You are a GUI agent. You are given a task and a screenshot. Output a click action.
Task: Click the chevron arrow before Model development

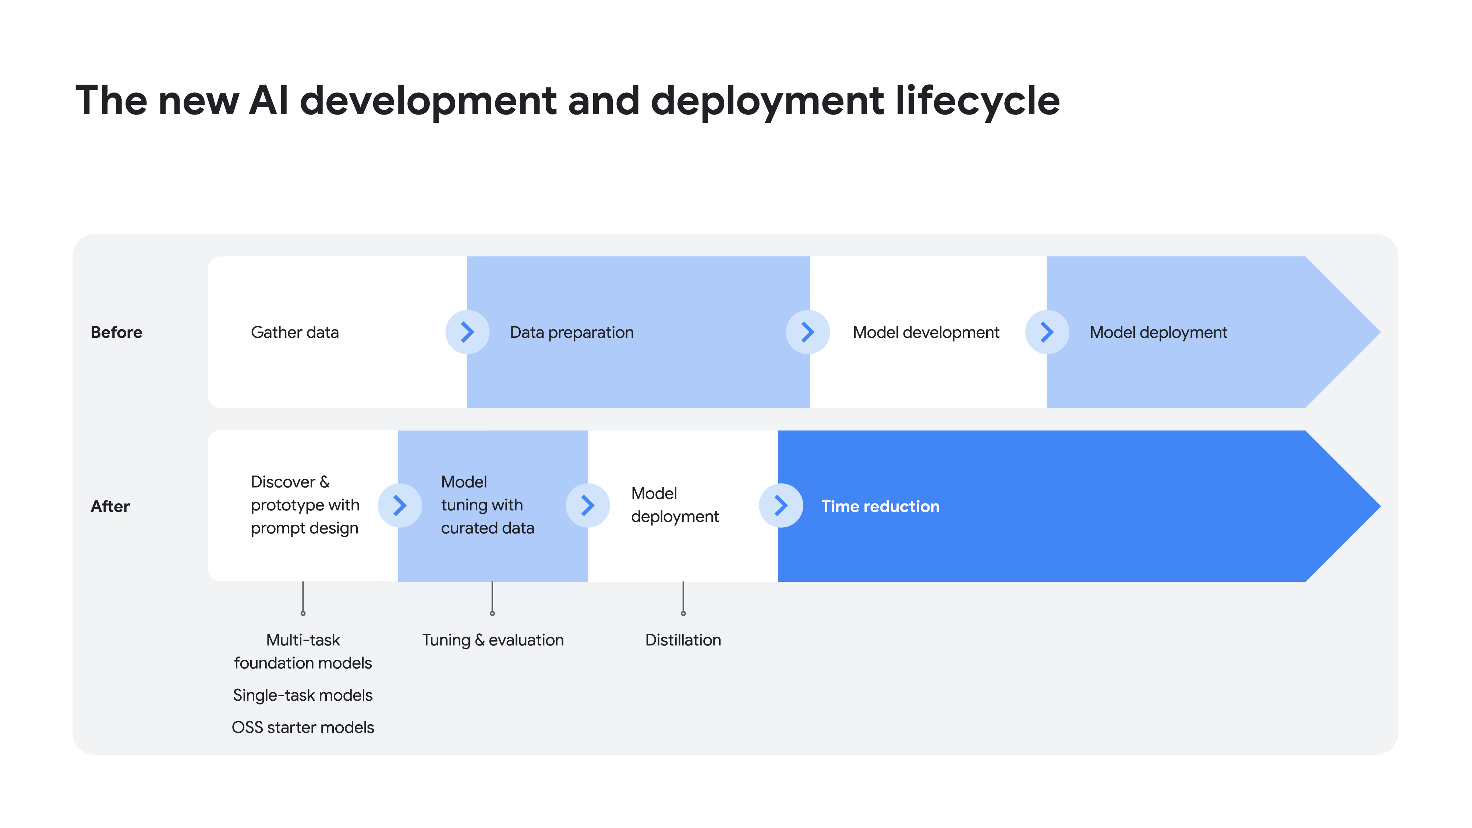point(807,332)
